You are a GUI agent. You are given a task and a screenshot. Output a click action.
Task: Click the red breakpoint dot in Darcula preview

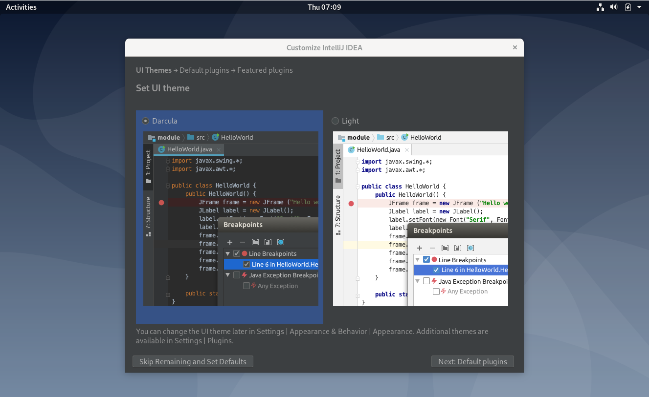(161, 202)
